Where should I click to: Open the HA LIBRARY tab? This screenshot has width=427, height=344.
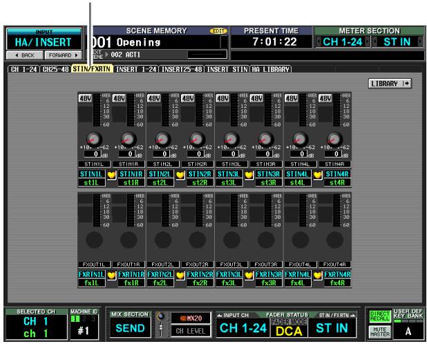point(270,69)
